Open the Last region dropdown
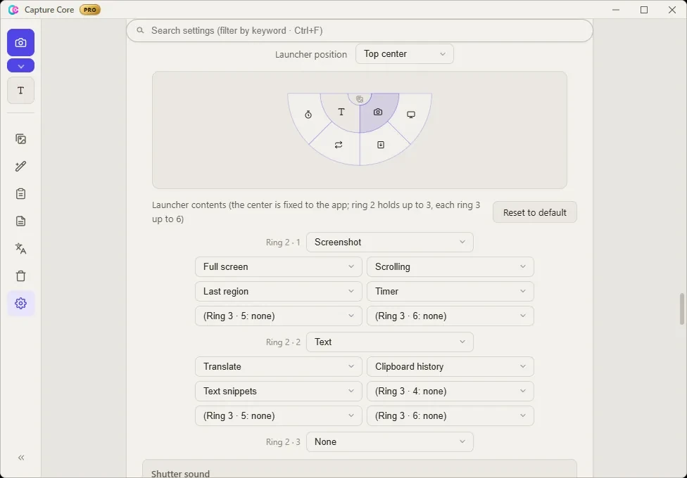Viewport: 687px width, 478px height. (x=278, y=291)
